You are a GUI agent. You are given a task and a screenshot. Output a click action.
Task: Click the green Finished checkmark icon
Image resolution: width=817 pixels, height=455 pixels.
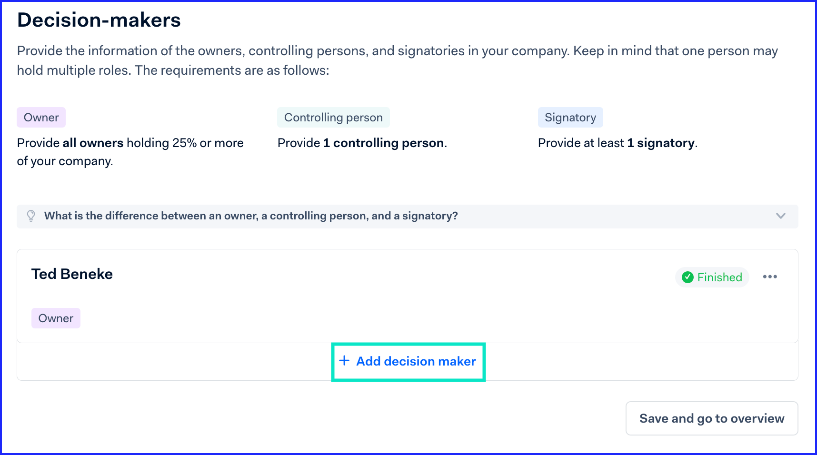[687, 277]
